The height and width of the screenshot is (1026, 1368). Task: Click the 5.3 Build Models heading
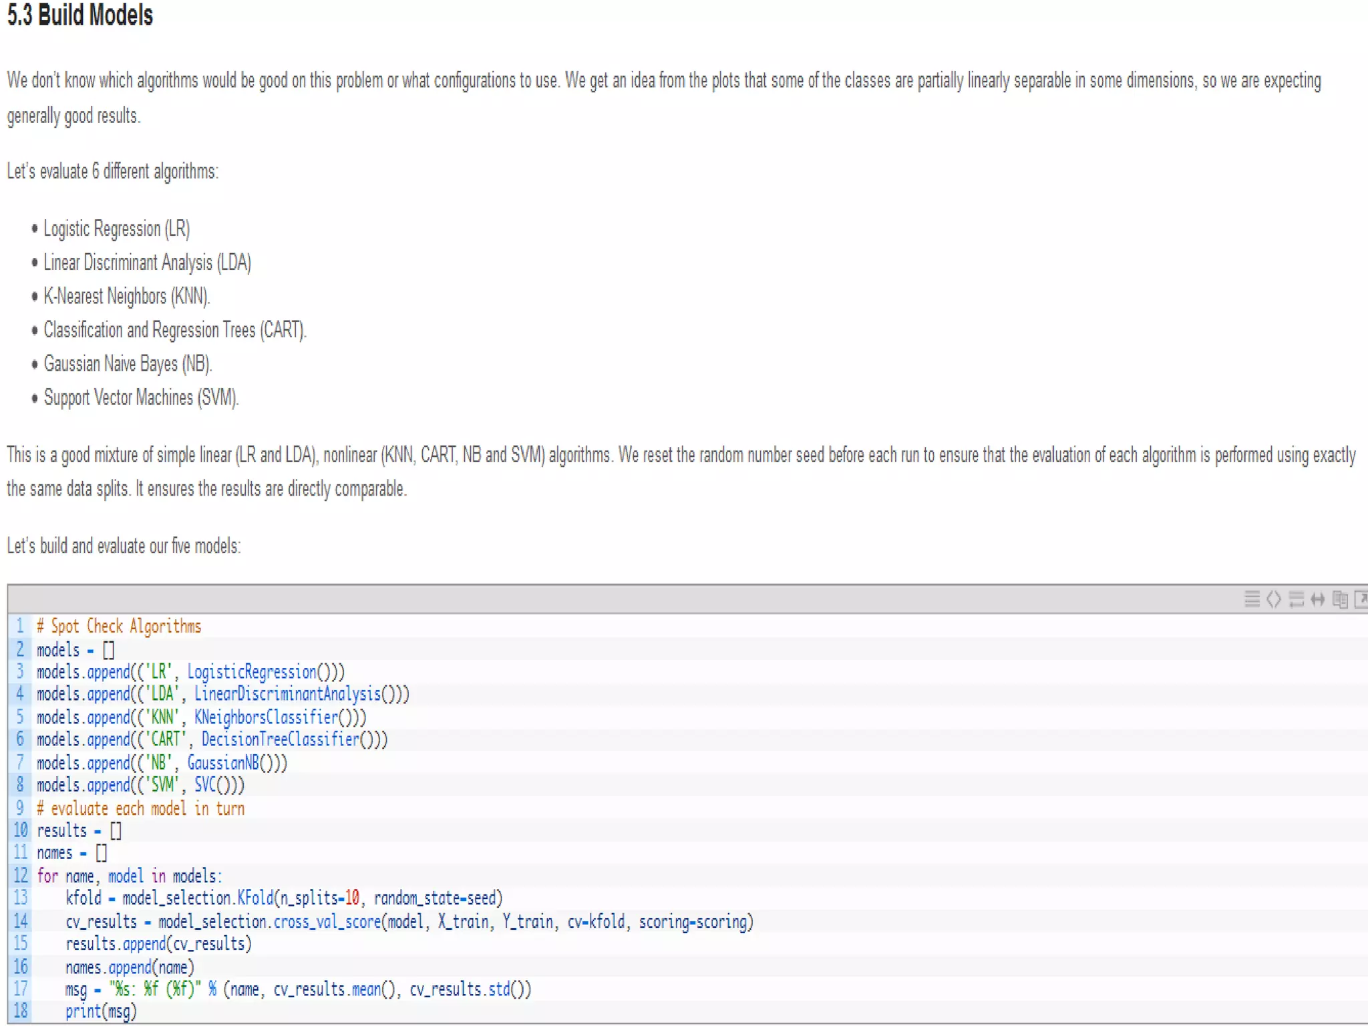pos(80,15)
